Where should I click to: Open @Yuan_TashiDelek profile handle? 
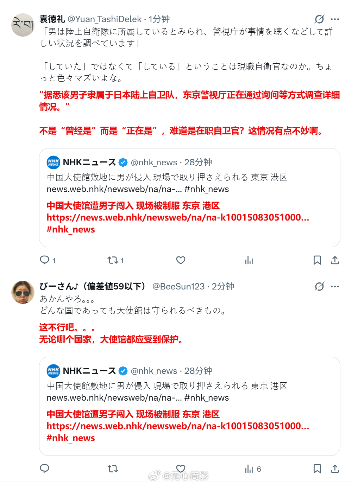point(105,19)
